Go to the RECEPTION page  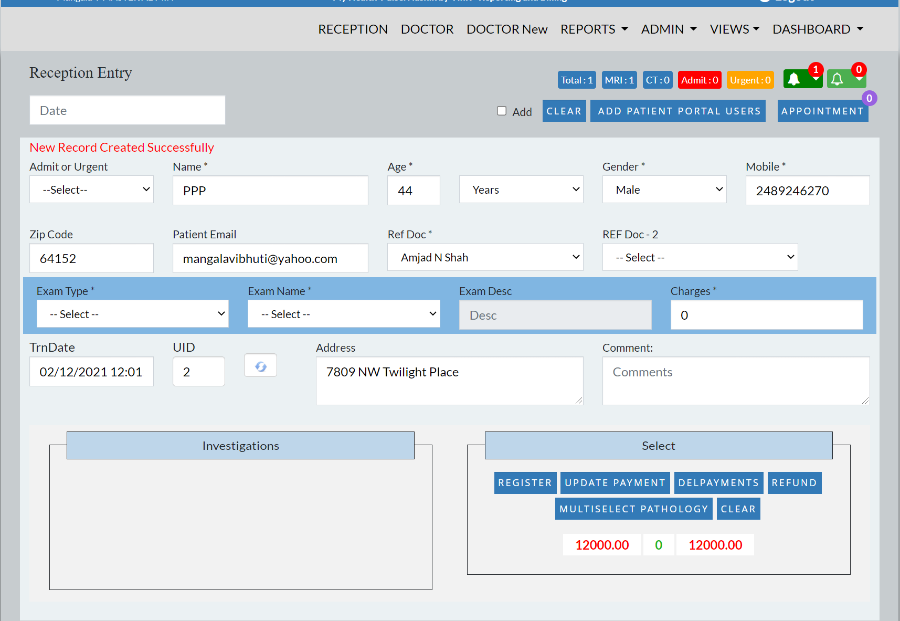click(x=353, y=29)
